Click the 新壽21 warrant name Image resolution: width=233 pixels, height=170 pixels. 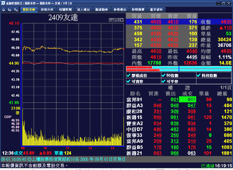click(x=134, y=153)
